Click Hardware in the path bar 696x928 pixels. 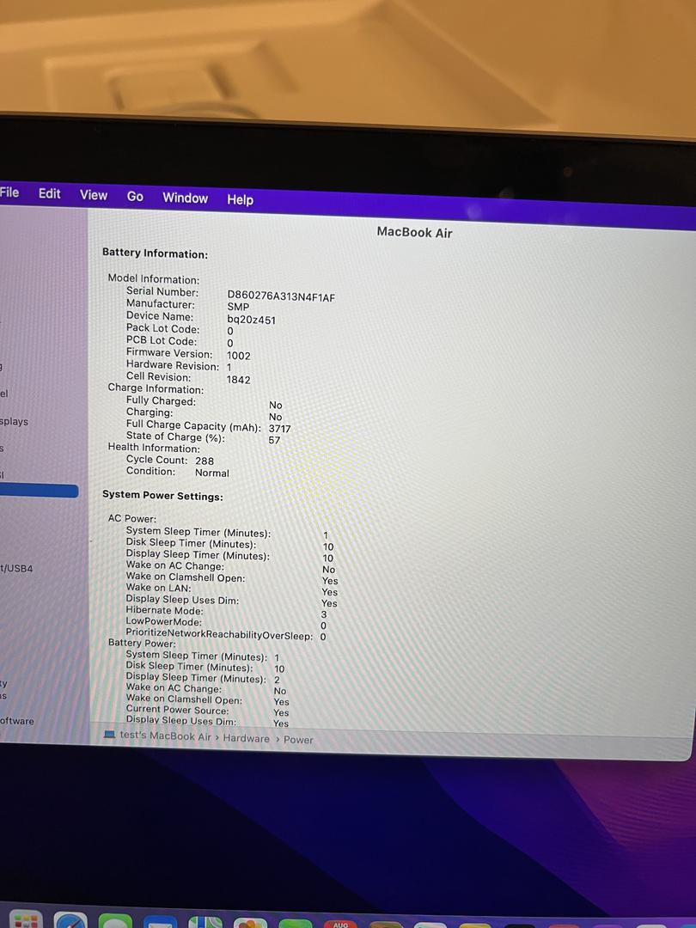[247, 738]
